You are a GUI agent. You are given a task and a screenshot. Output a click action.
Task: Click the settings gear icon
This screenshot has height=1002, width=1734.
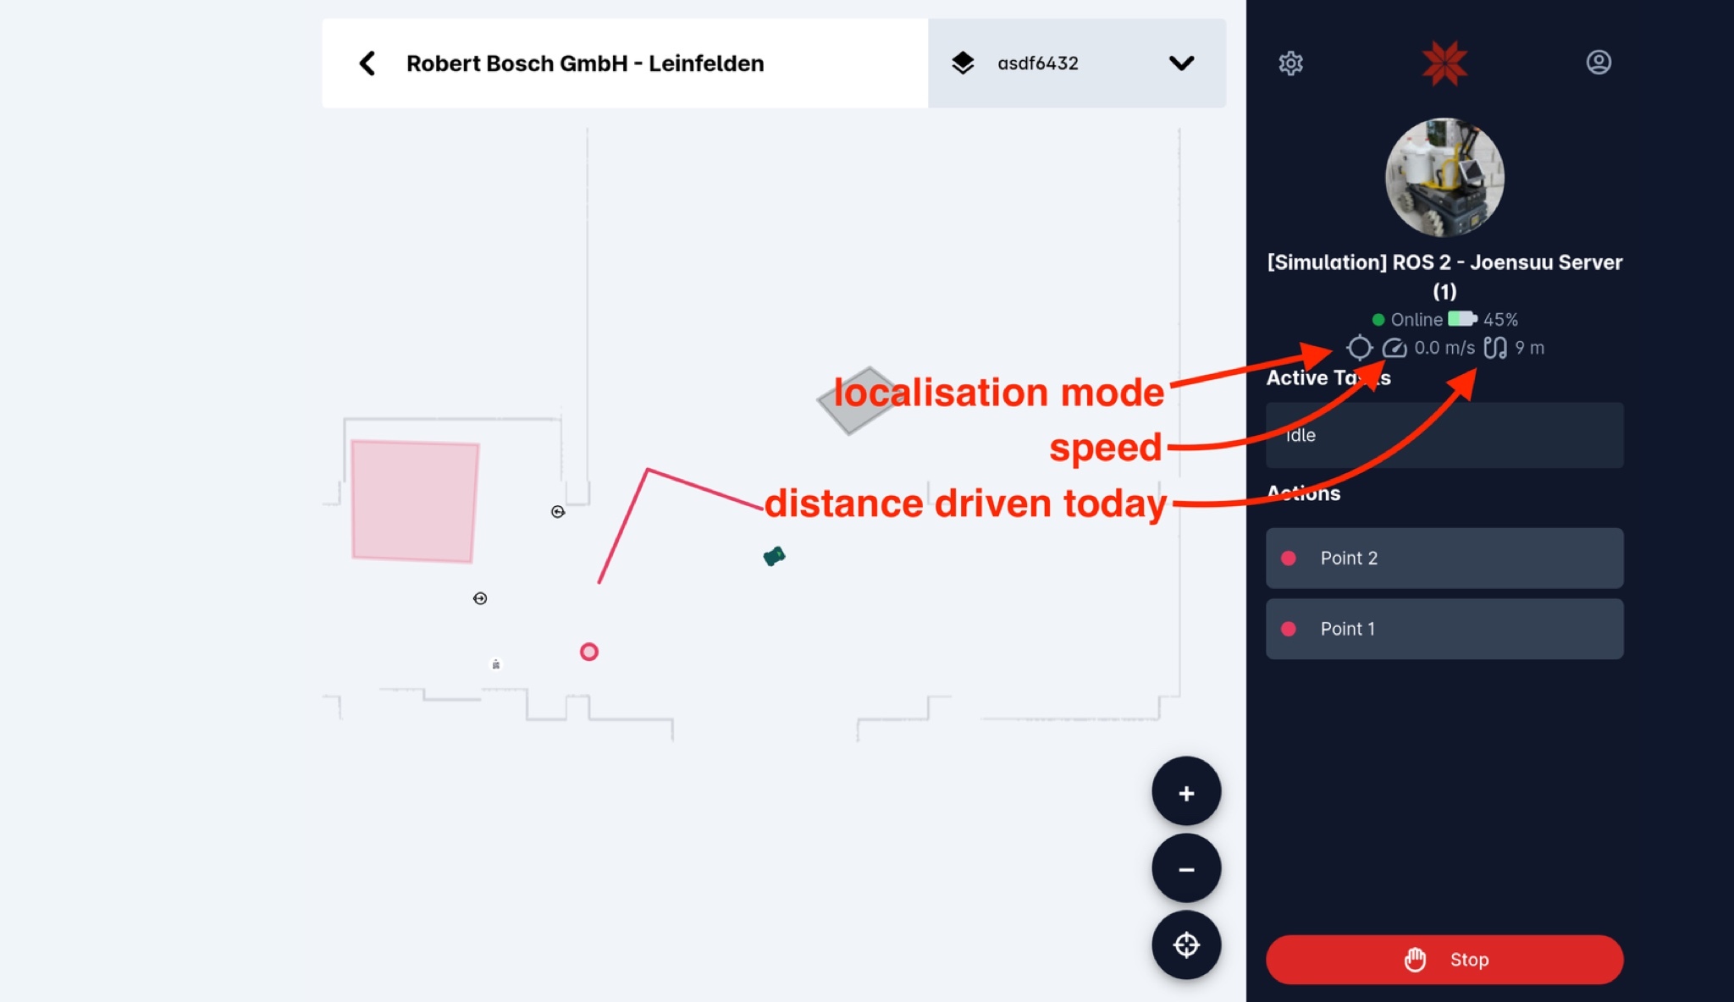(x=1291, y=62)
